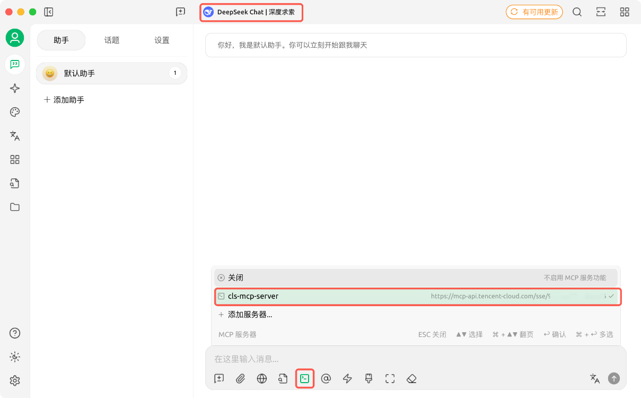The height and width of the screenshot is (398, 641).
Task: Click new topic icon in input toolbar
Action: coord(219,378)
